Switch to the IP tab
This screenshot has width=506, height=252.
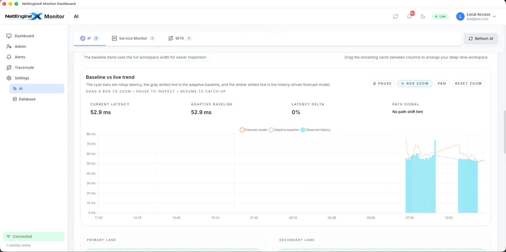[x=89, y=38]
